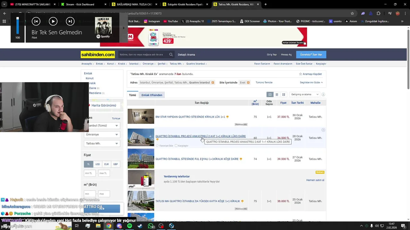Viewport: 410px width, 230px height.
Task: Open TATLISI MH YÜKSEK KATTA listing
Action: coord(198,201)
